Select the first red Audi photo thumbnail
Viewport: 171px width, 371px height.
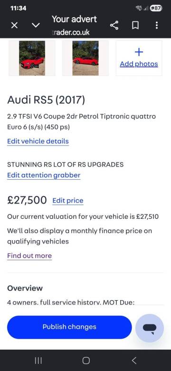coord(32,58)
